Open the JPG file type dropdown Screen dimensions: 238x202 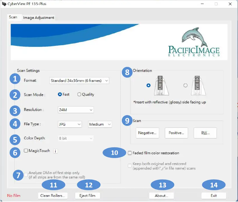(70, 124)
